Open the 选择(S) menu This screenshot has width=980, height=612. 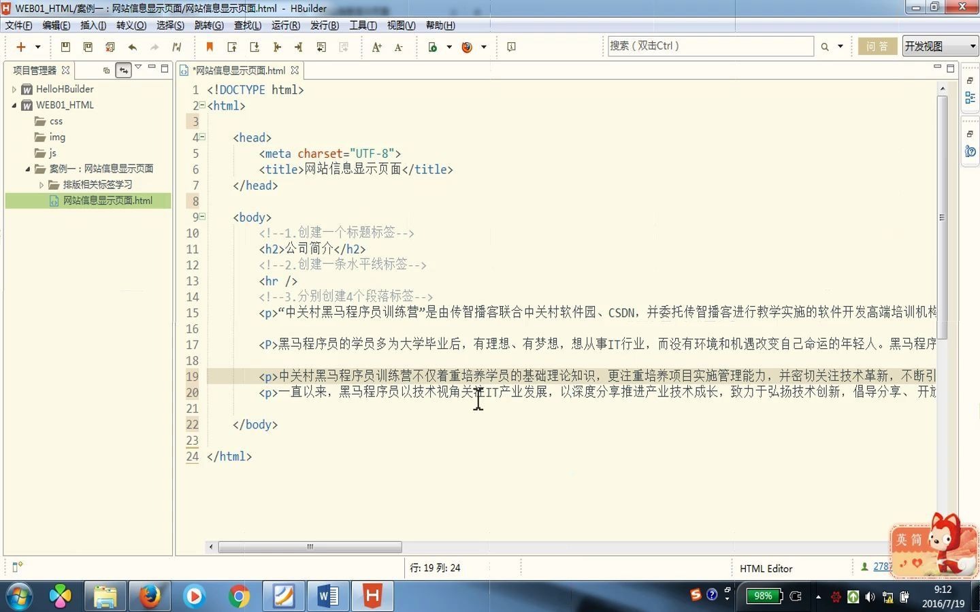pos(170,25)
